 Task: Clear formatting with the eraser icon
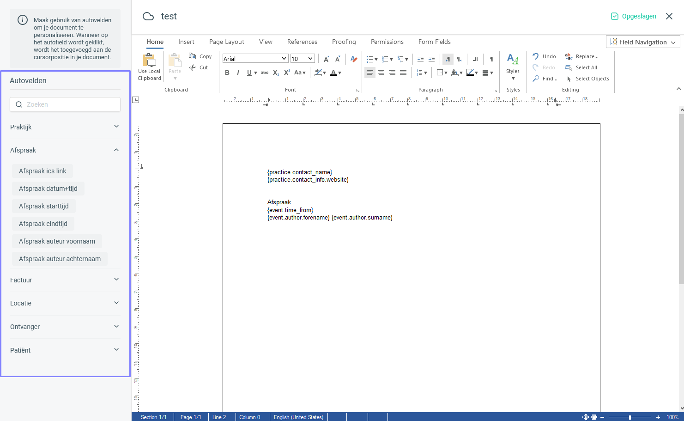point(354,59)
